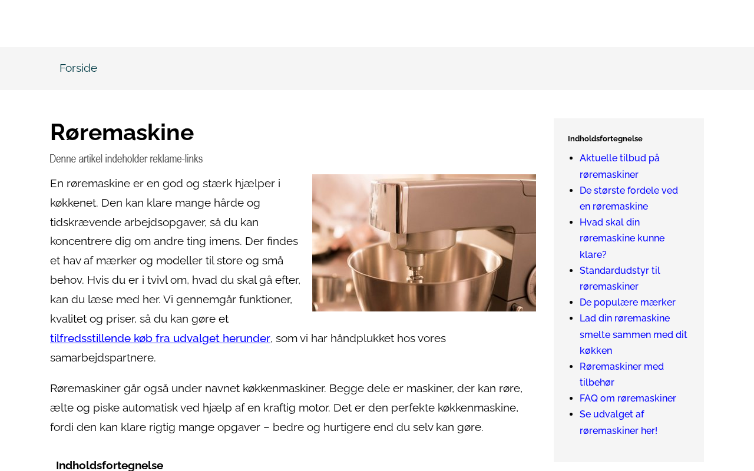Viewport: 754px width, 471px height.
Task: Open 'Lad din røremaskine smelte sammen med dit køkken'
Action: [633, 334]
